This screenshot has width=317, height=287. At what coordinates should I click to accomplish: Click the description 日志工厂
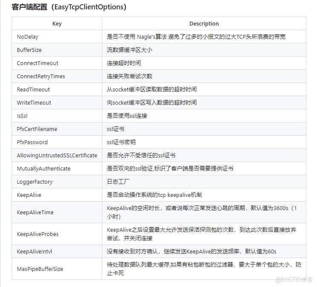tap(118, 182)
